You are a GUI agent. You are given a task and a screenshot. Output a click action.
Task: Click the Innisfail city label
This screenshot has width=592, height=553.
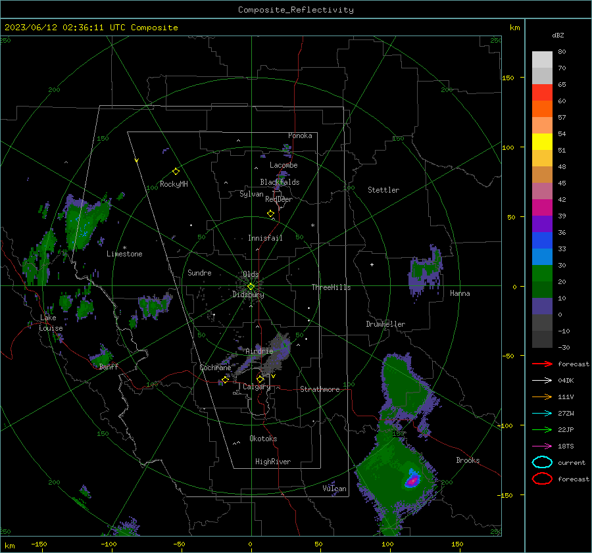click(265, 238)
